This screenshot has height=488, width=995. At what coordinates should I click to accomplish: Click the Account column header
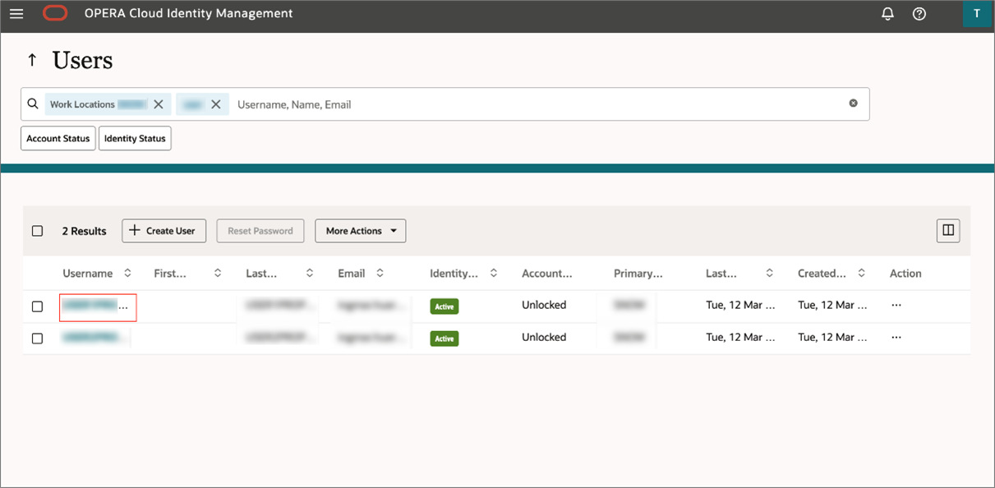point(547,274)
